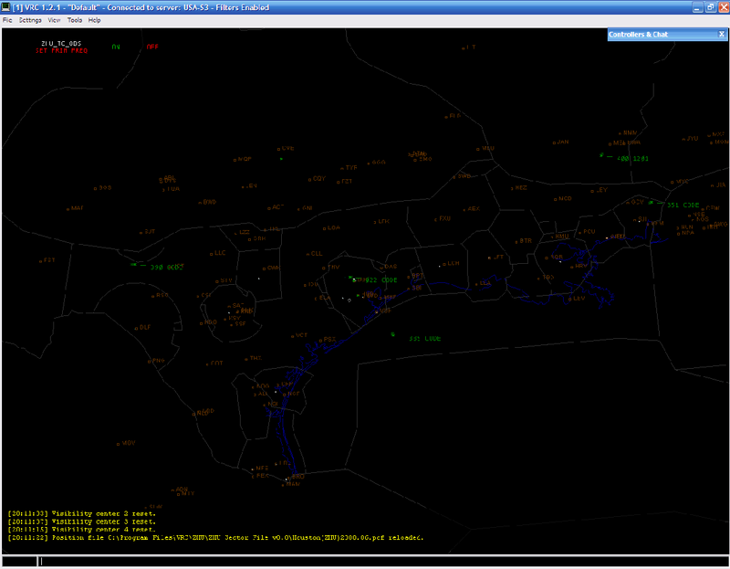Expand the Help menu

94,19
